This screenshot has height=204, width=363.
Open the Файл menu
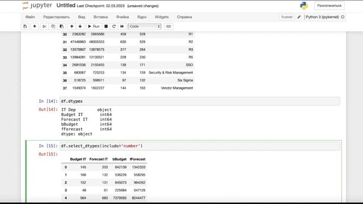click(30, 17)
